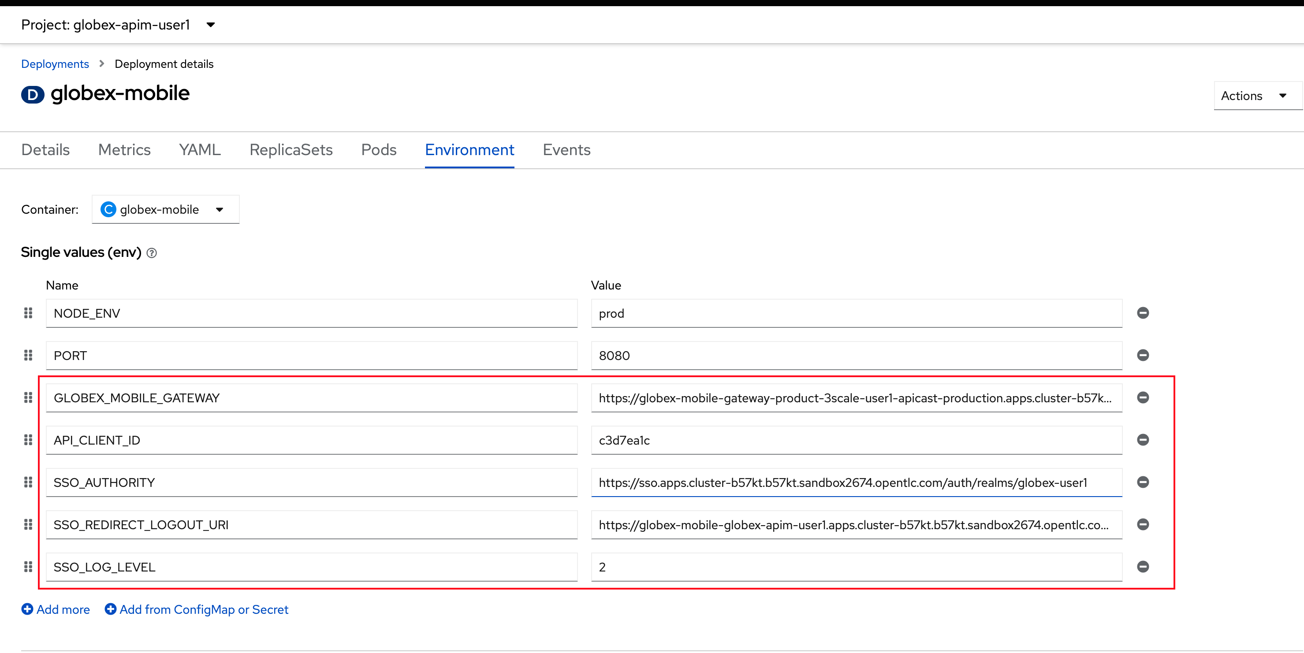1304x653 pixels.
Task: Edit the GLOBEX_MOBILE_GATEWAY name field
Action: click(x=311, y=398)
